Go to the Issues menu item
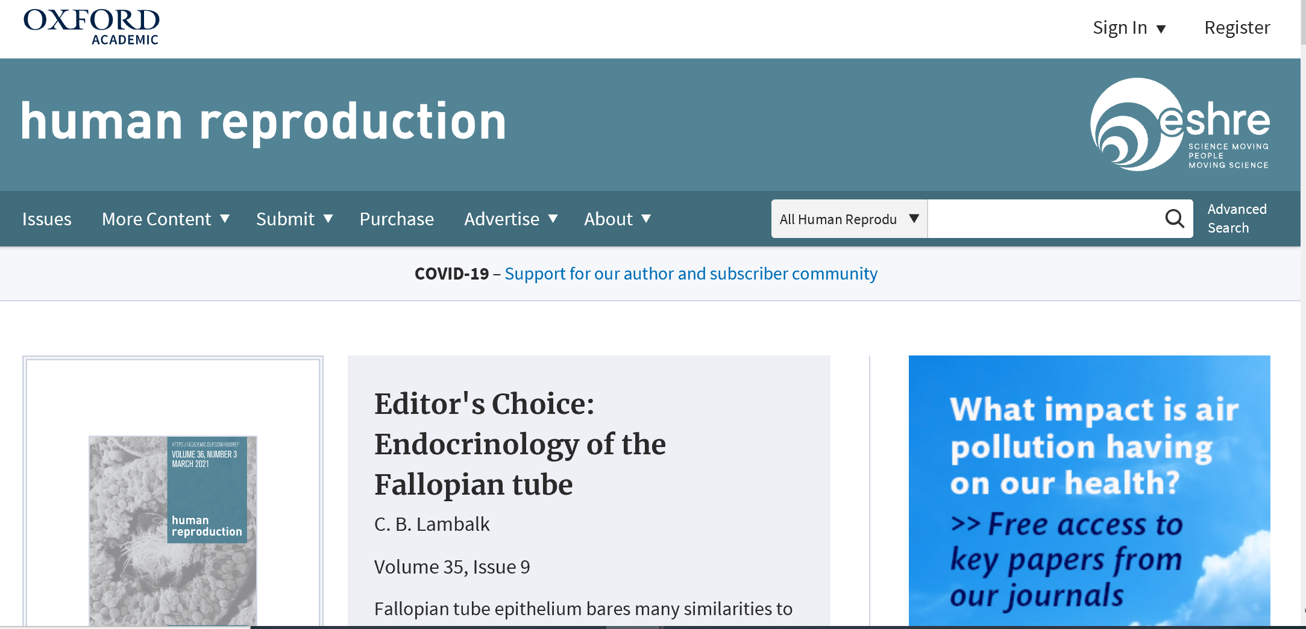 tap(47, 219)
